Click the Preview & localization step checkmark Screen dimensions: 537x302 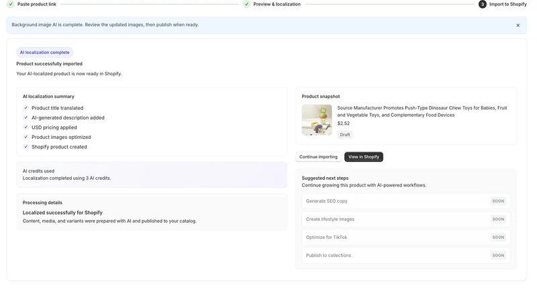click(246, 4)
